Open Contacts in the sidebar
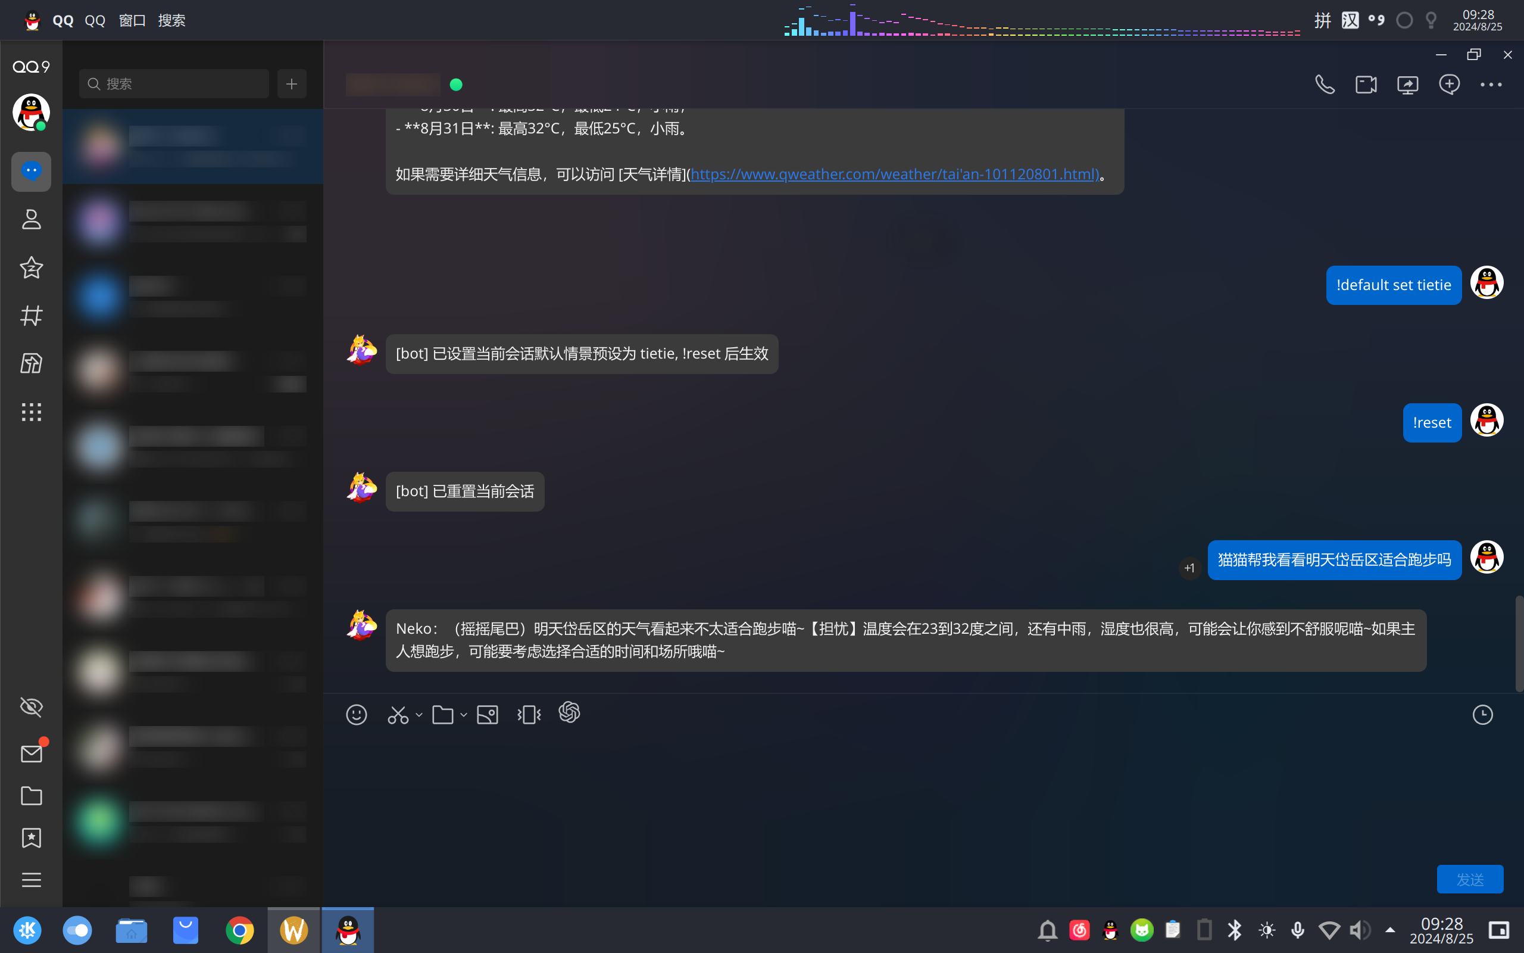The width and height of the screenshot is (1524, 953). click(x=32, y=219)
